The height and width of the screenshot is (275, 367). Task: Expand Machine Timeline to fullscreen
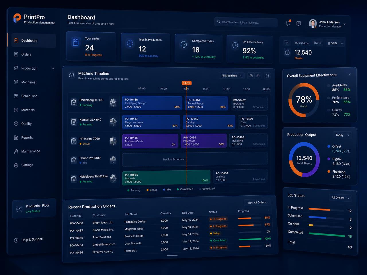click(267, 76)
